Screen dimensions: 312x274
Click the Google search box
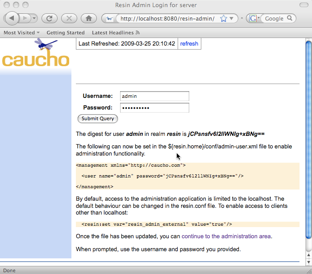coord(275,18)
